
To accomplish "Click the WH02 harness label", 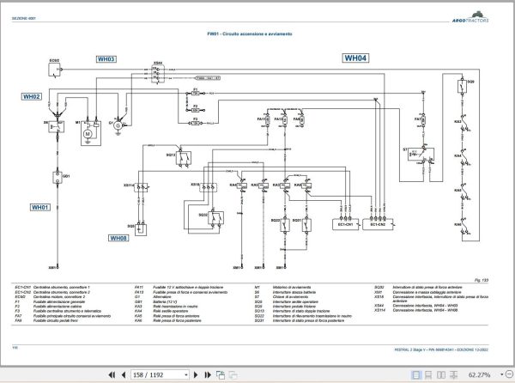I will 32,96.
